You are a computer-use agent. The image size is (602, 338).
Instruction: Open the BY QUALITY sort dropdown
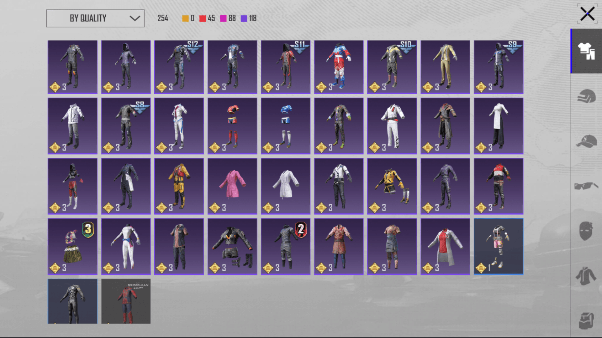pyautogui.click(x=95, y=18)
